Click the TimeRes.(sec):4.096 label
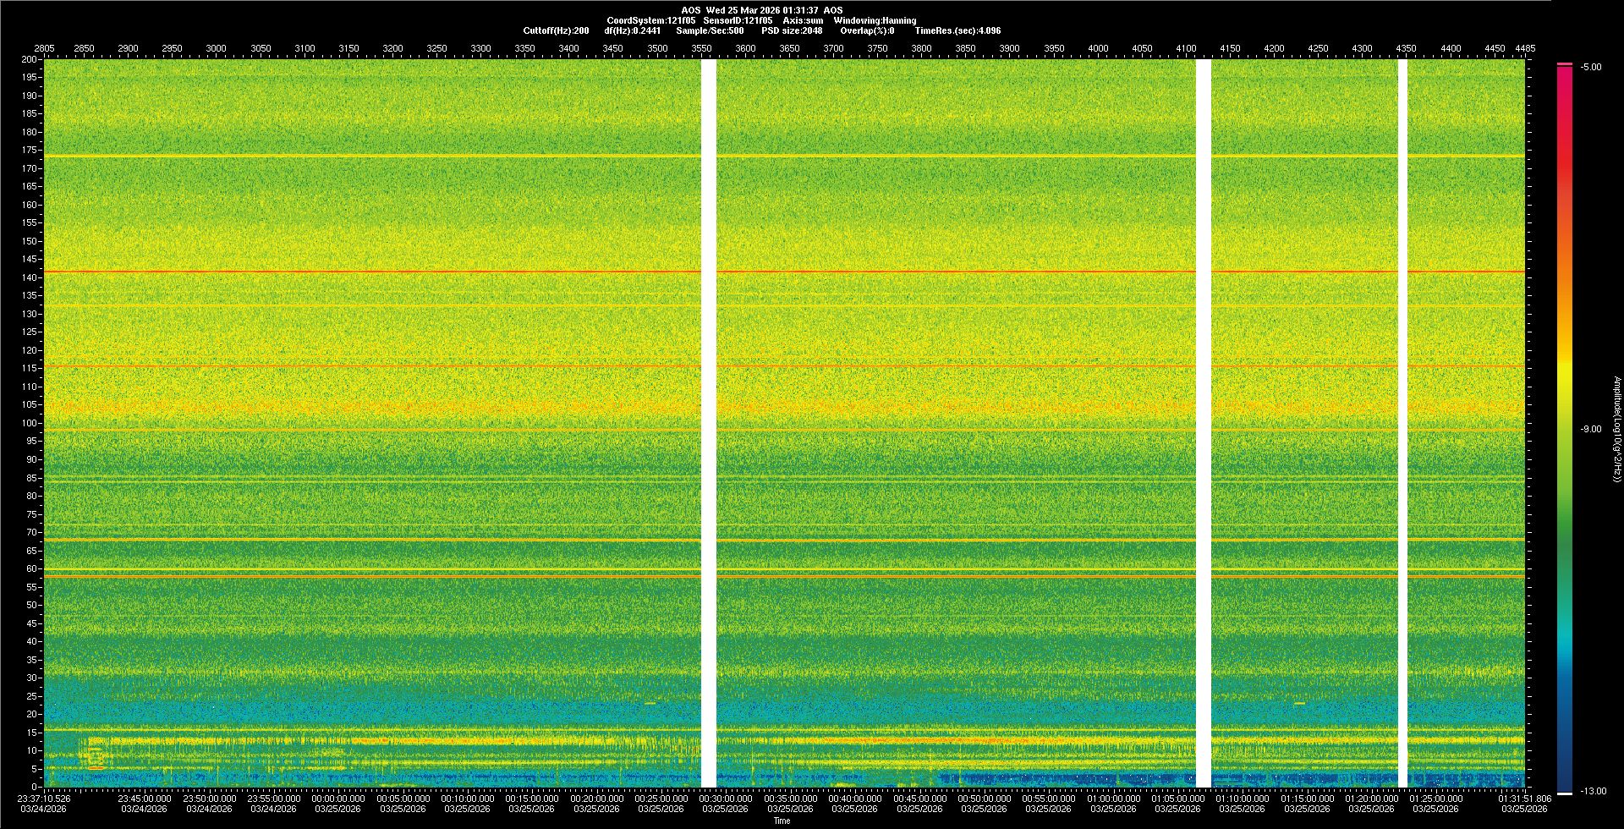 957,30
